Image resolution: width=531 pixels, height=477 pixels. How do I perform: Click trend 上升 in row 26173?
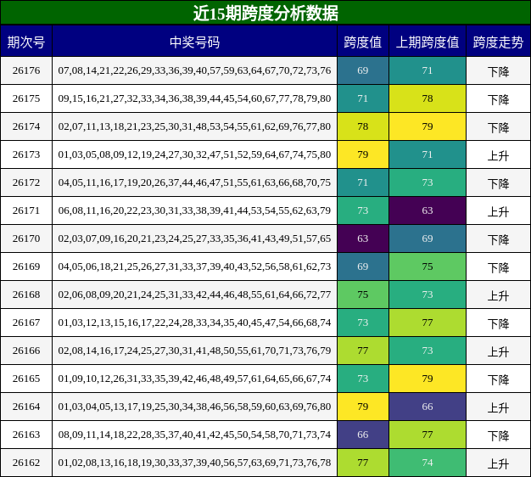click(498, 155)
